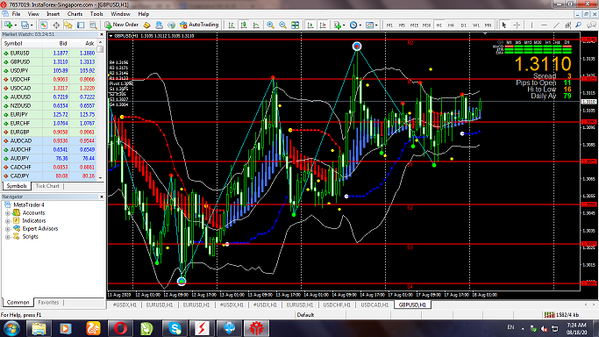The width and height of the screenshot is (599, 337).
Task: Switch timeframe to M30
Action: coord(426,25)
